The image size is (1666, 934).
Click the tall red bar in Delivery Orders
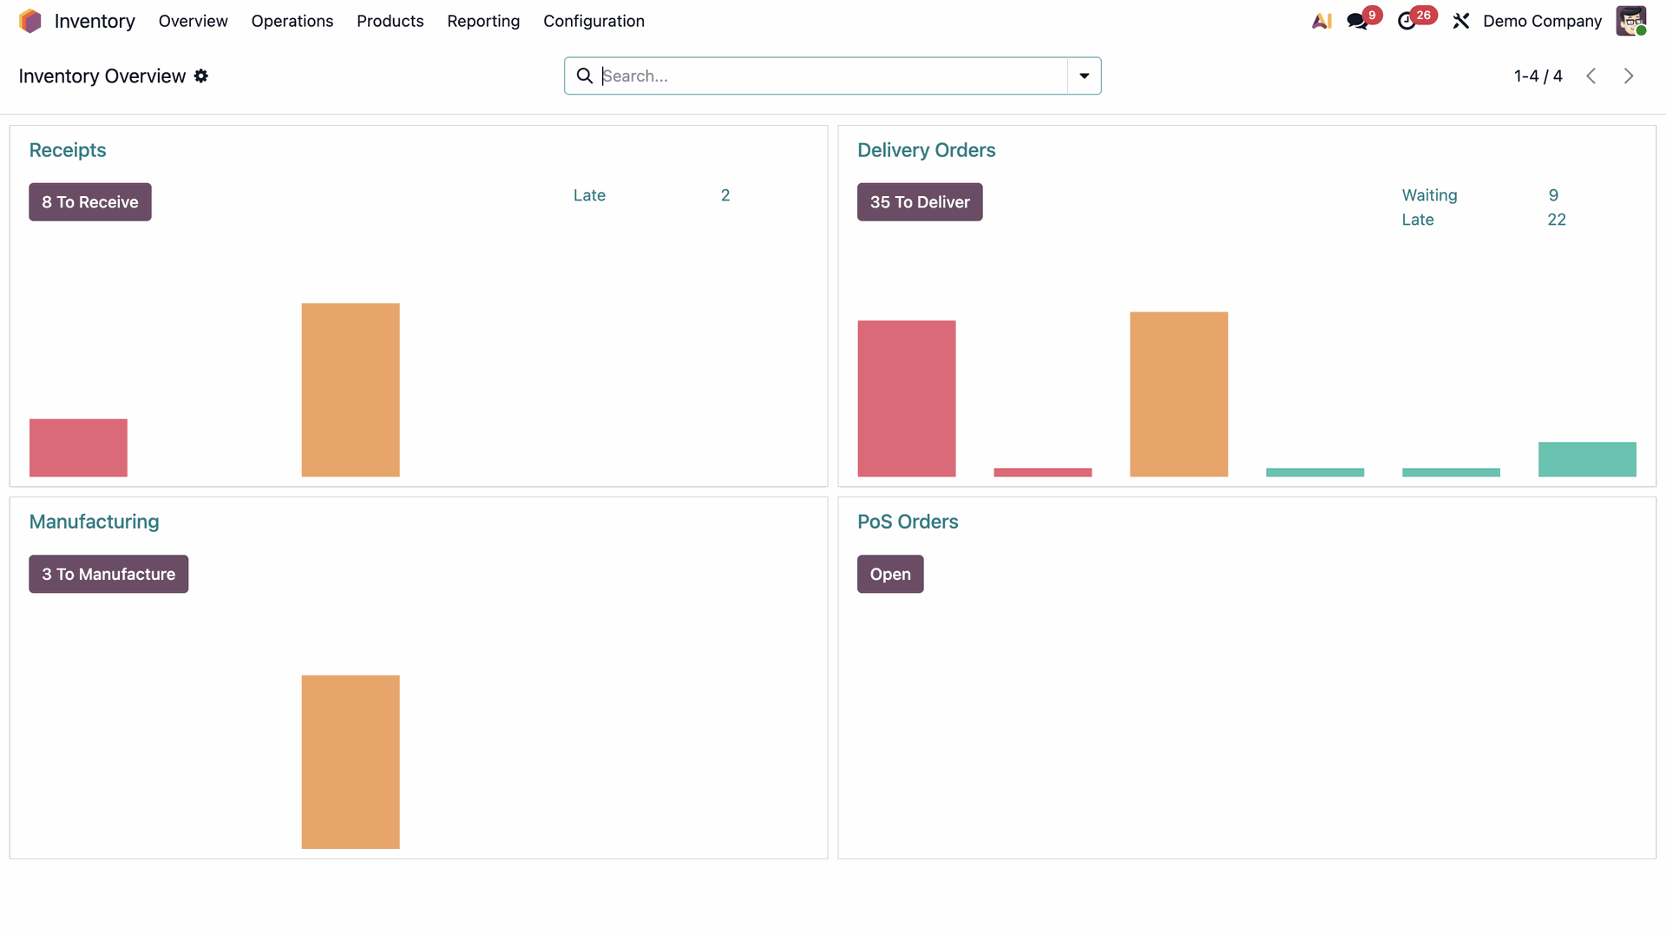click(x=907, y=398)
